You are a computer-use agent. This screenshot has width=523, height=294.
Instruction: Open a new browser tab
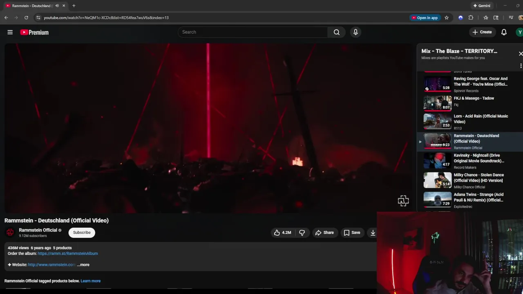(74, 6)
